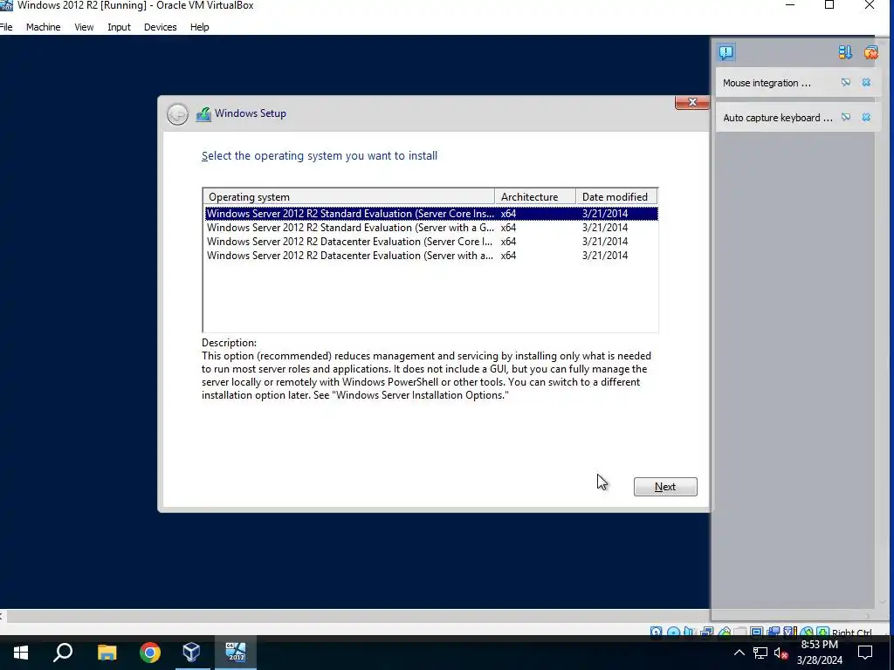Viewport: 894px width, 670px height.
Task: Switch to VirtualBox Manager cube taskbar icon
Action: click(191, 653)
